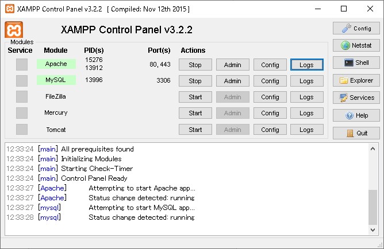Stop the Apache module
This screenshot has height=249, width=384.
click(x=195, y=65)
